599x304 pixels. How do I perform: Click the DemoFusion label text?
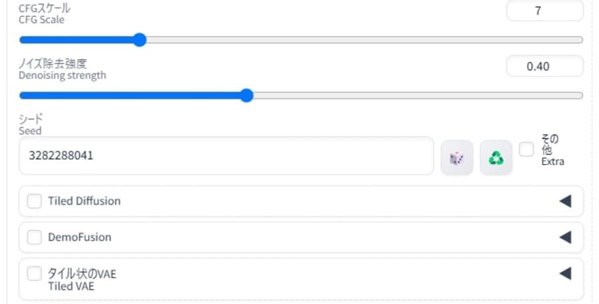tap(79, 238)
